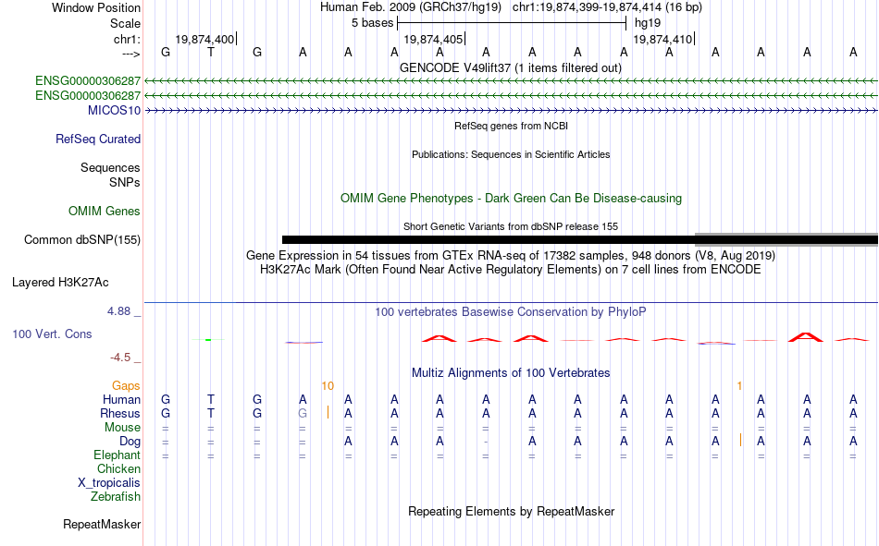The image size is (879, 546).
Task: Click the Chicken species label
Action: [118, 468]
